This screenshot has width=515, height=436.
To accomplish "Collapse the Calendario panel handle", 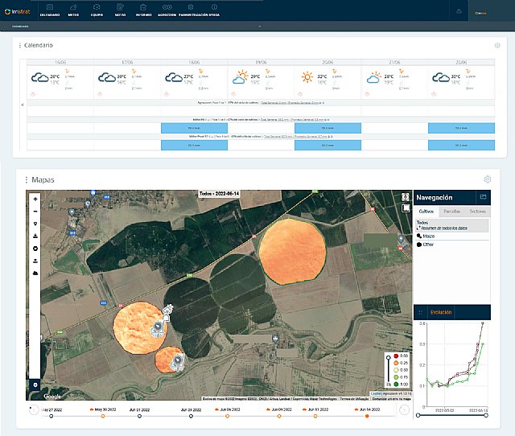I will tap(20, 46).
